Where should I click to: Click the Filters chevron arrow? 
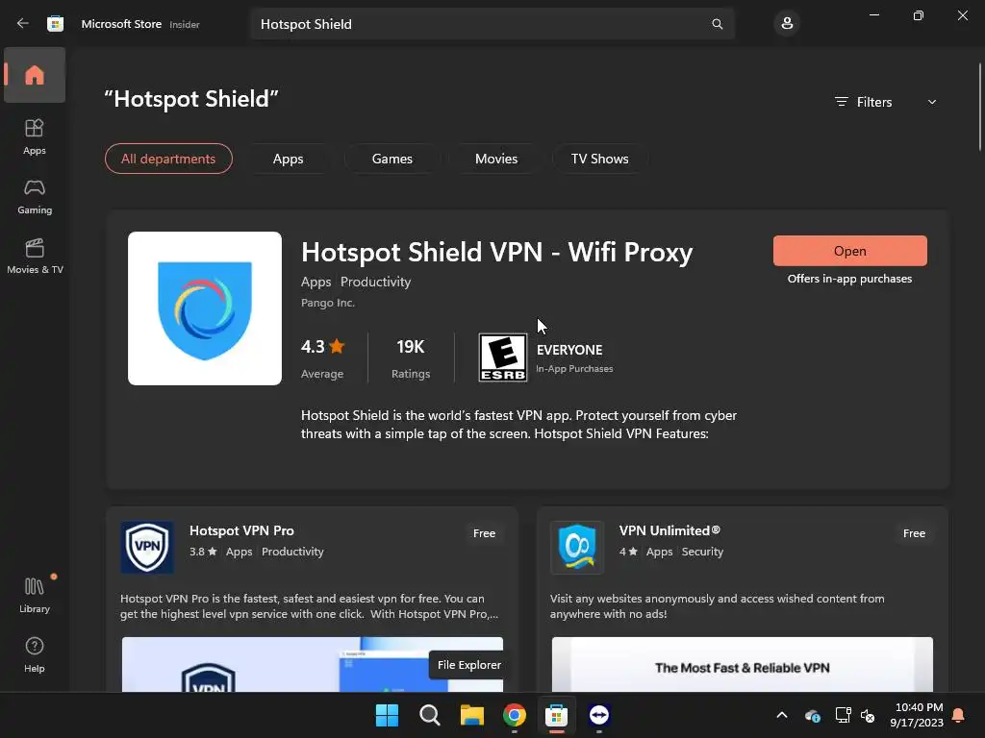pyautogui.click(x=932, y=102)
